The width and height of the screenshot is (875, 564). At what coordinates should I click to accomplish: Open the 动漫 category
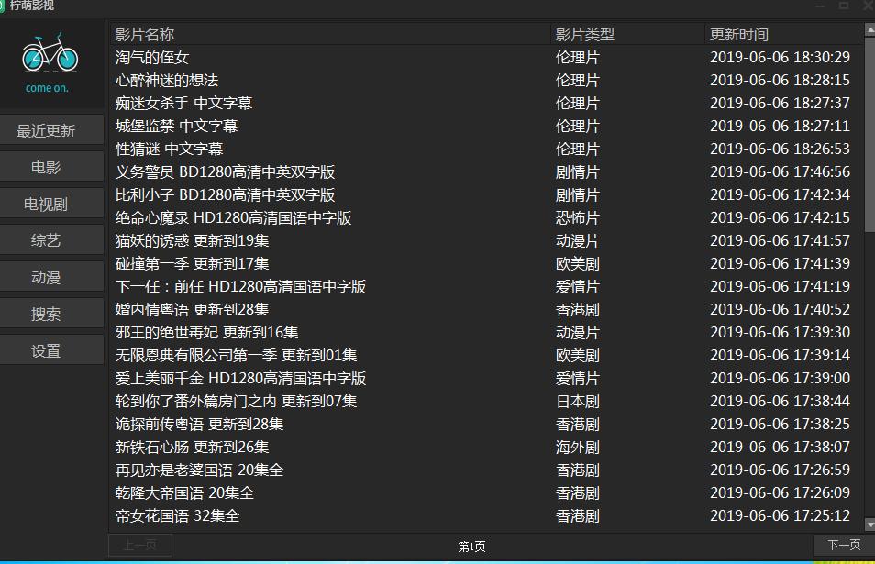(x=51, y=277)
